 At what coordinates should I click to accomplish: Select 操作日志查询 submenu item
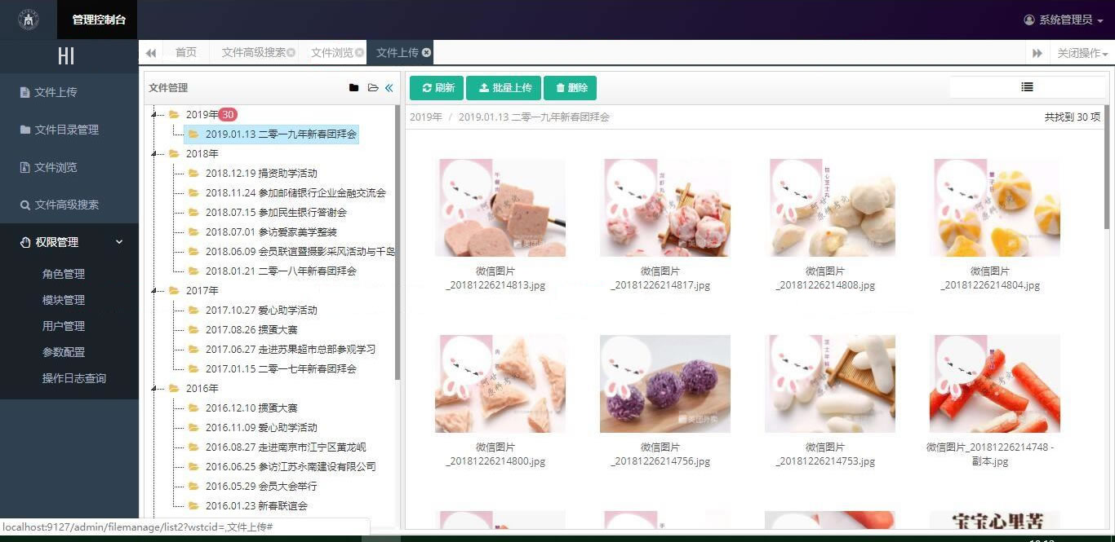pos(74,378)
